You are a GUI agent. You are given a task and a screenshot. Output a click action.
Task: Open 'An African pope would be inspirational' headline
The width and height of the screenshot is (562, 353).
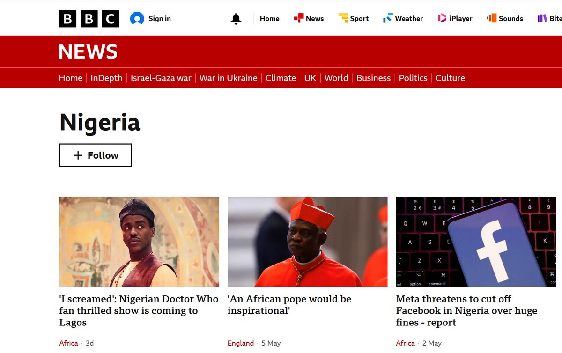pyautogui.click(x=289, y=305)
